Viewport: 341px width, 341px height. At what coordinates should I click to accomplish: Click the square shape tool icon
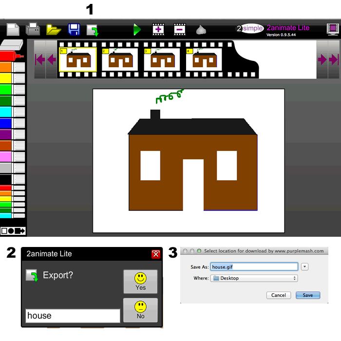click(x=4, y=231)
